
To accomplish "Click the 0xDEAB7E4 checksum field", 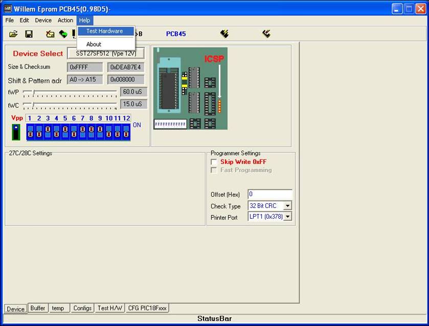I will click(126, 67).
